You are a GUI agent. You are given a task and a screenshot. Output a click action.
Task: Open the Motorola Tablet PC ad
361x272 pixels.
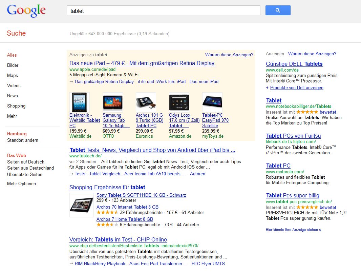coord(278,166)
